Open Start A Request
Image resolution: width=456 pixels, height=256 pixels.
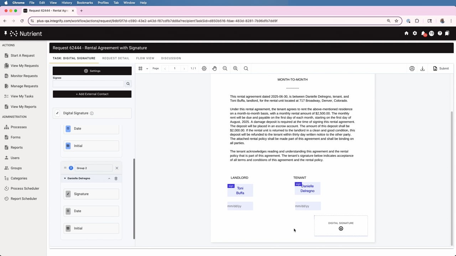tap(23, 55)
